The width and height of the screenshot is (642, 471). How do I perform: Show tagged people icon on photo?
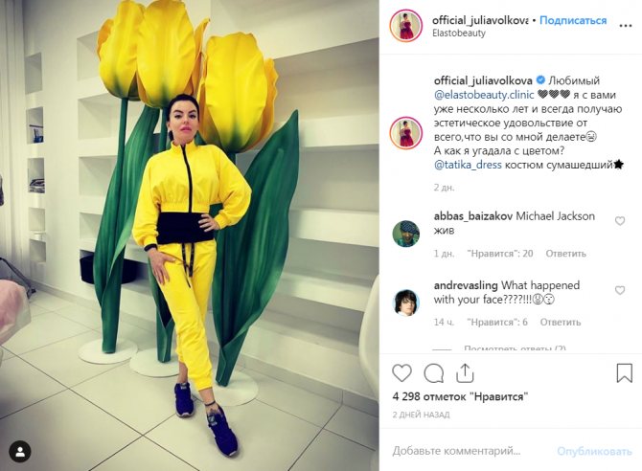click(x=20, y=452)
